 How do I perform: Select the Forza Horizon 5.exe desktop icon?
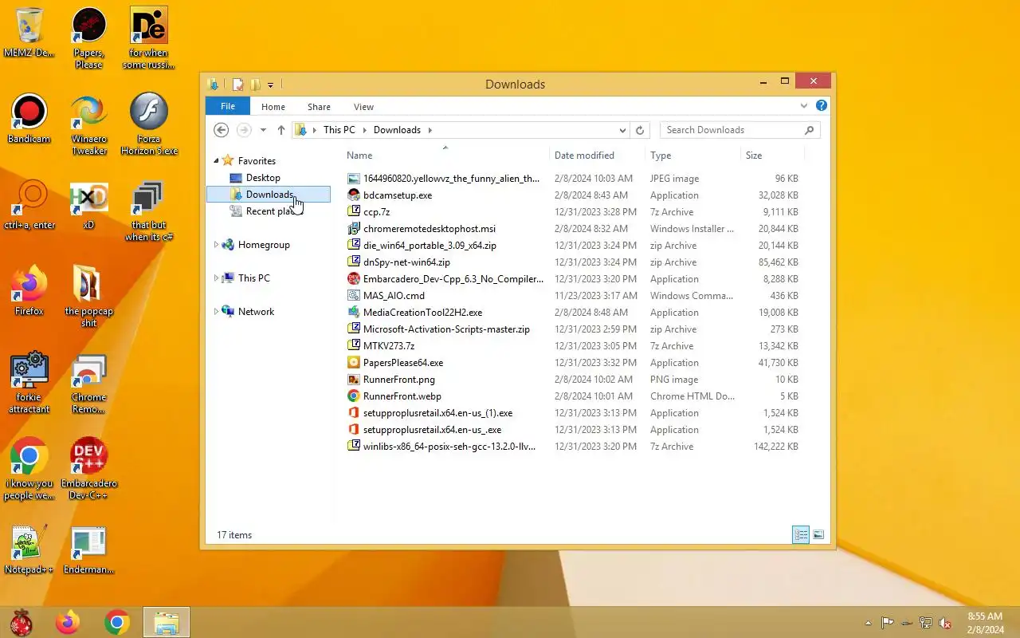coord(149,125)
